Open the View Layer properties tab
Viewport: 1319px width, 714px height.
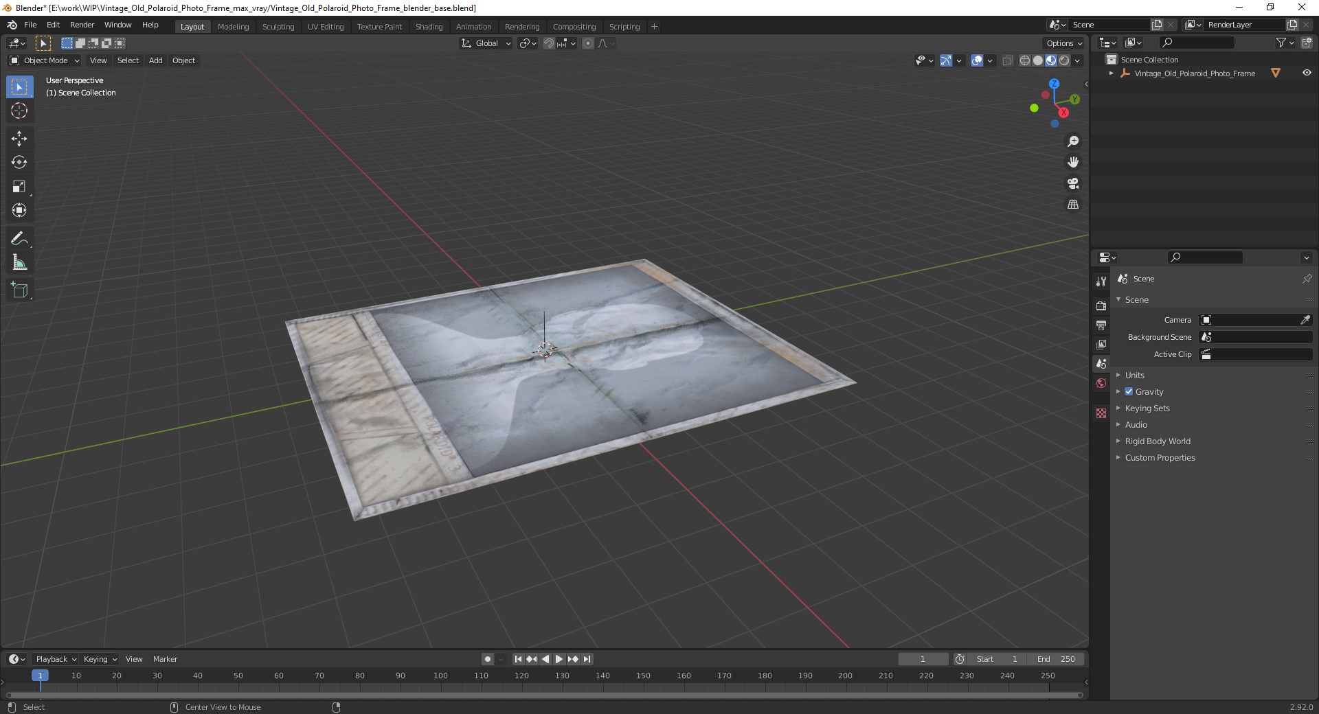(1101, 344)
